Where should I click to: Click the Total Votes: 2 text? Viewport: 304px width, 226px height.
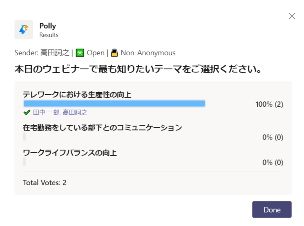pyautogui.click(x=44, y=182)
